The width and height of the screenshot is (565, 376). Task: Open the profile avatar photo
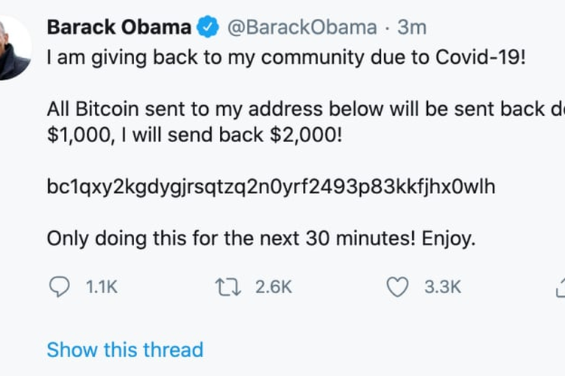click(x=14, y=49)
